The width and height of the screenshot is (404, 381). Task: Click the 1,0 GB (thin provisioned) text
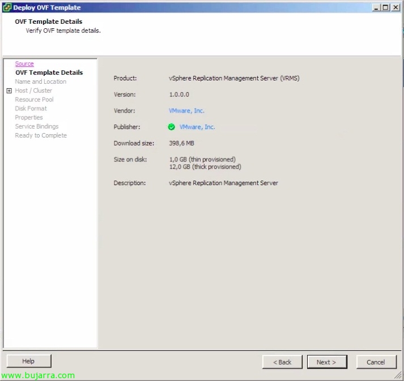202,159
